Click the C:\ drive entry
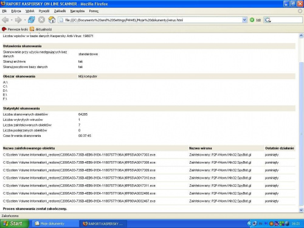The width and height of the screenshot is (304, 228). 5,86
